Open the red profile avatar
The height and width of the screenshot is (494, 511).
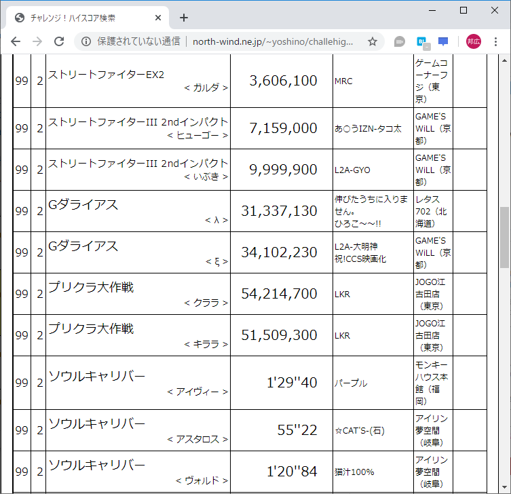point(473,41)
